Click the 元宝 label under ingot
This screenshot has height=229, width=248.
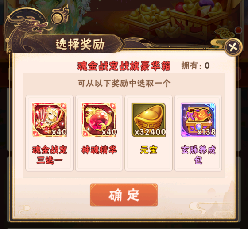(149, 150)
